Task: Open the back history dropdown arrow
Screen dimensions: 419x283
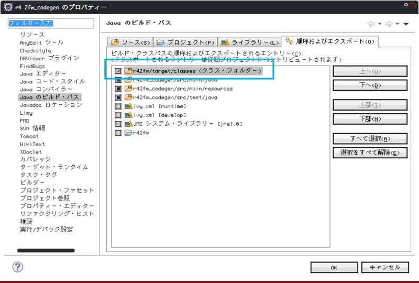Action: click(x=380, y=24)
